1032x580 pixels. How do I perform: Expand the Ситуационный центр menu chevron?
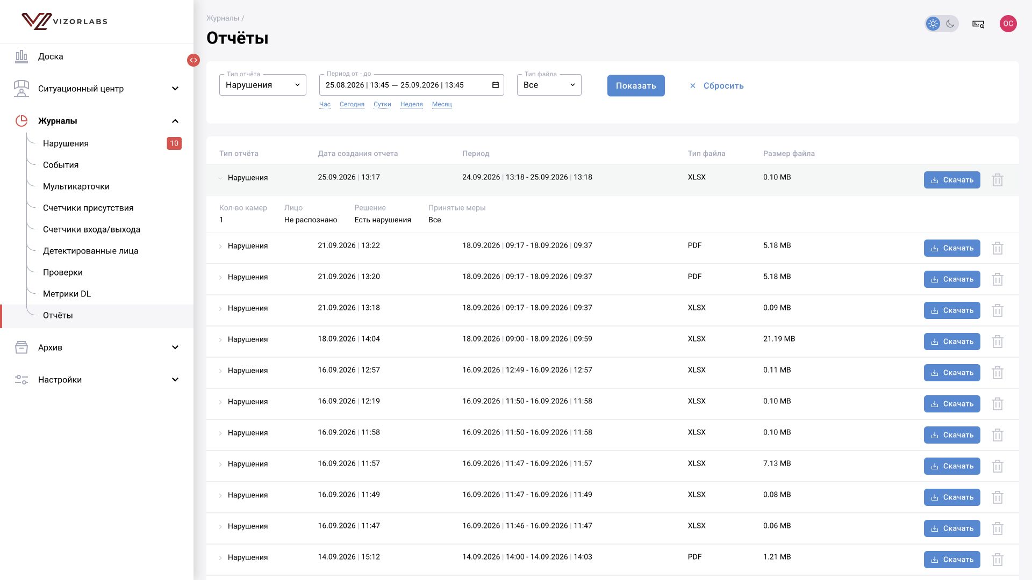(175, 89)
